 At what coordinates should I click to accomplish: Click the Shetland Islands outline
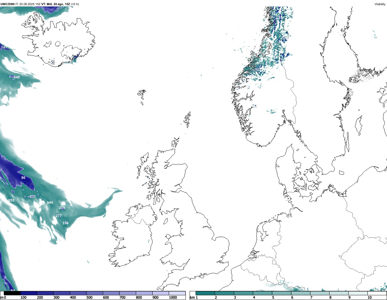(x=187, y=120)
